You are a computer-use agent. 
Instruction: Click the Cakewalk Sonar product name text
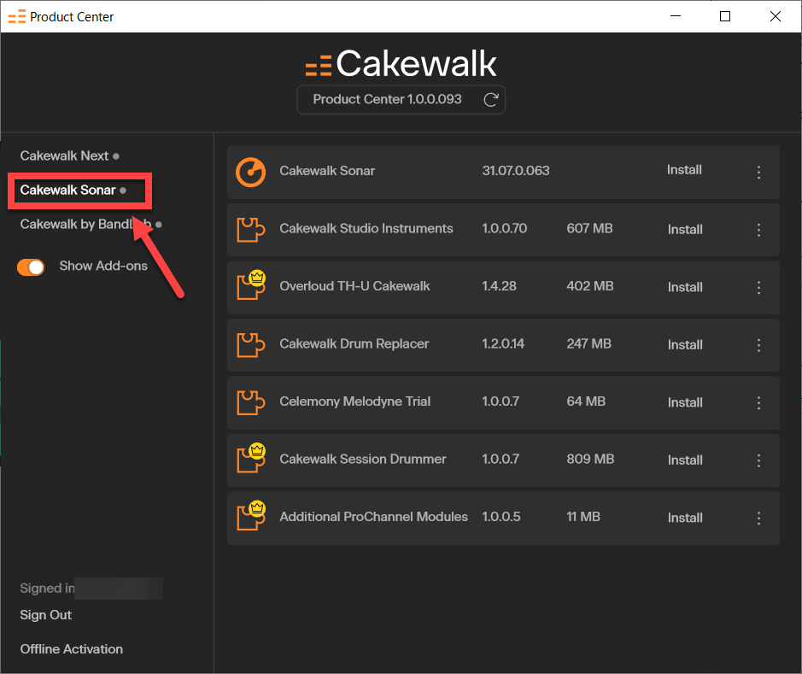[327, 171]
